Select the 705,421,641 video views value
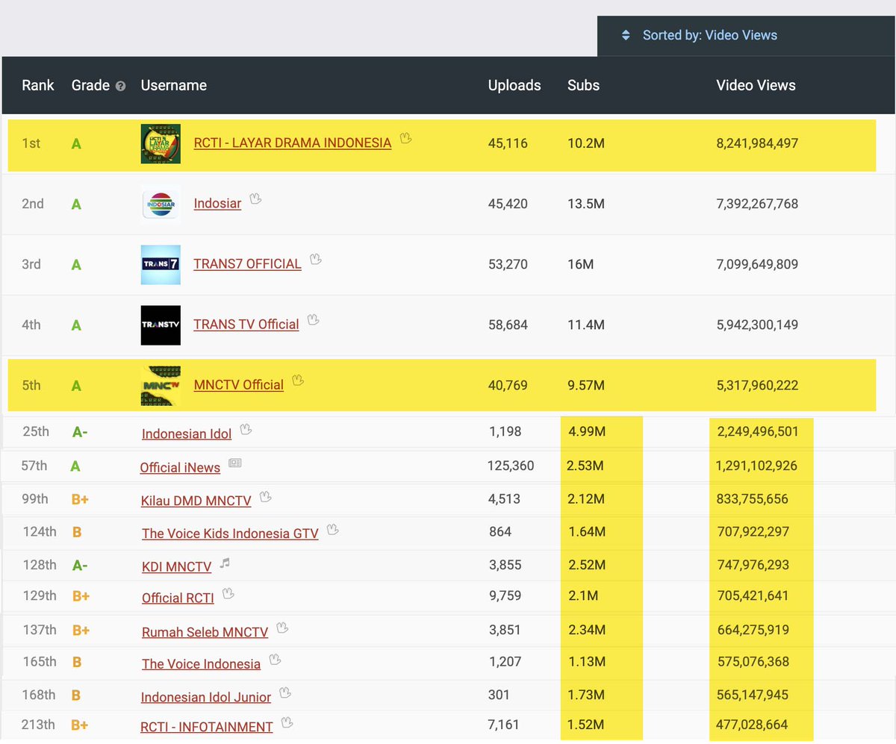 point(752,595)
